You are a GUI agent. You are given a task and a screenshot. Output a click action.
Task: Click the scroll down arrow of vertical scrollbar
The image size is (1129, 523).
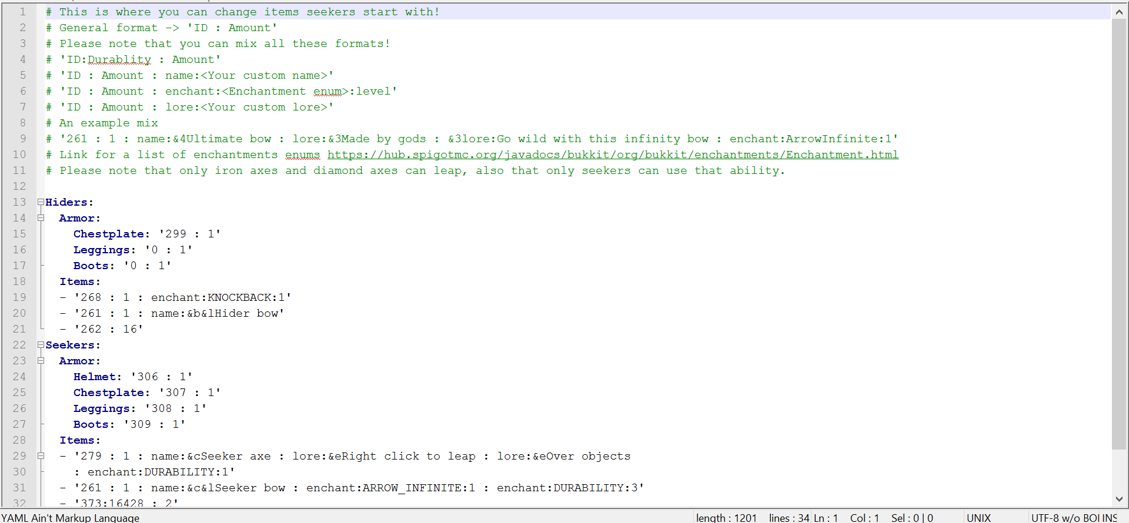click(1119, 499)
